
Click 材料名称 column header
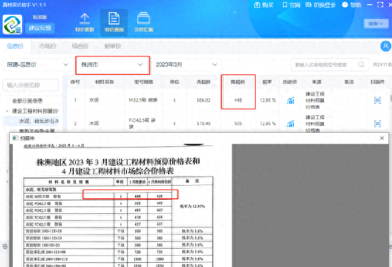tap(104, 82)
